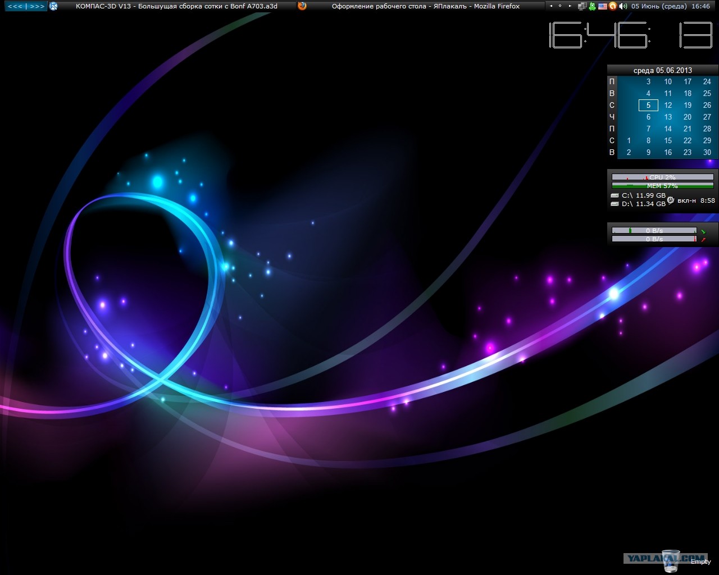
Task: Open the orange AIMP tray icon
Action: point(613,6)
